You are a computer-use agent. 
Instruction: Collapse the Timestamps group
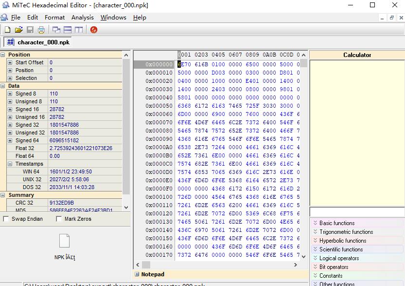(10, 164)
